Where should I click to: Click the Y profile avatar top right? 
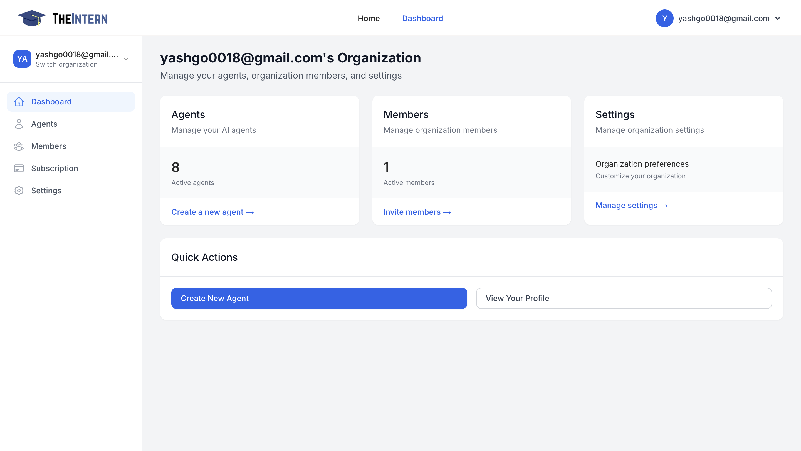point(664,18)
